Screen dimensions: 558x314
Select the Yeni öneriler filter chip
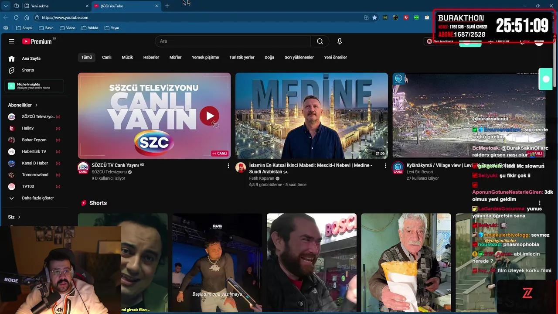(336, 57)
